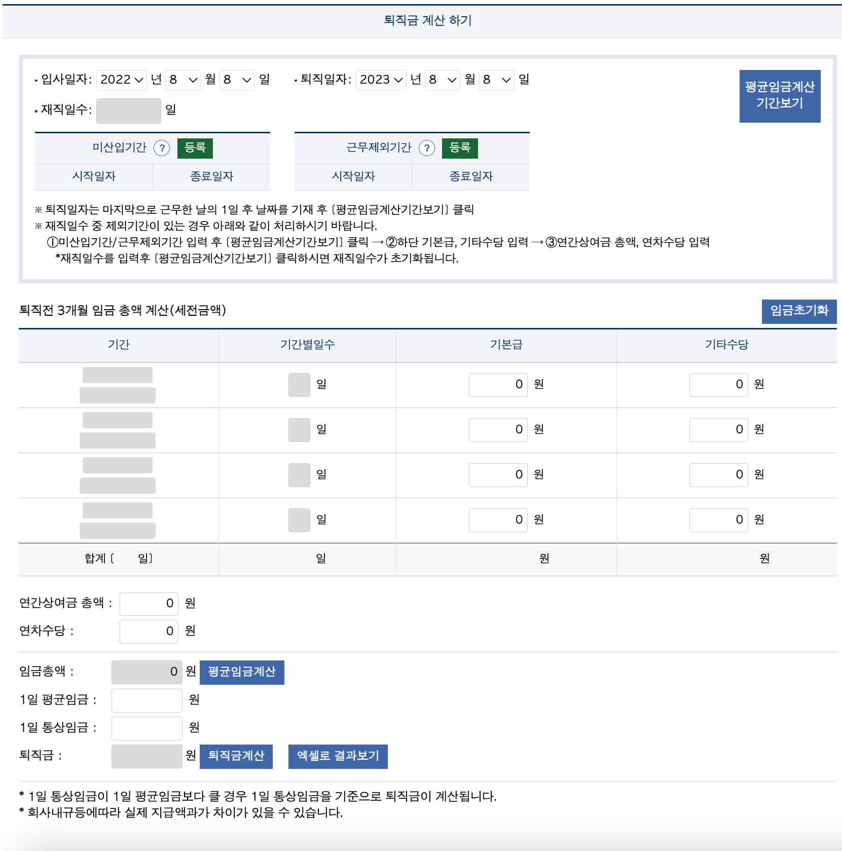Open the 입사일자 year dropdown showing 2022
The width and height of the screenshot is (842, 851).
tap(121, 79)
